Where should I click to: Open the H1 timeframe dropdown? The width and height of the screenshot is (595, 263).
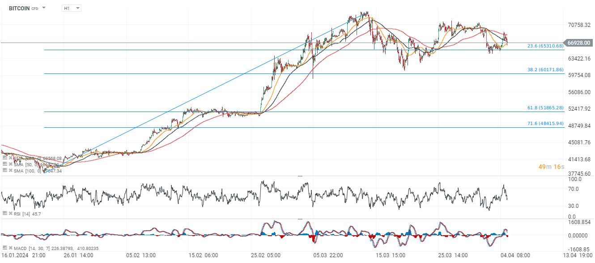72,8
